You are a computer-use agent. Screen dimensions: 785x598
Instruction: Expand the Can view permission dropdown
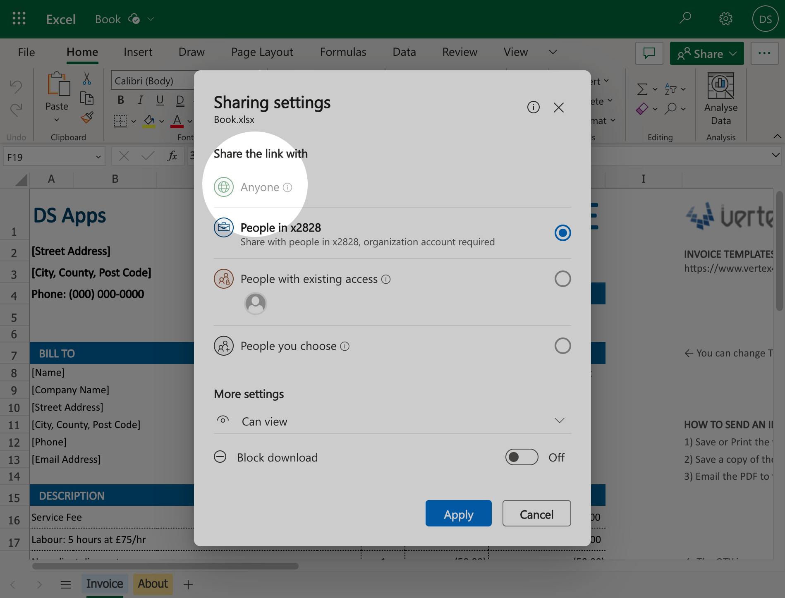click(559, 421)
